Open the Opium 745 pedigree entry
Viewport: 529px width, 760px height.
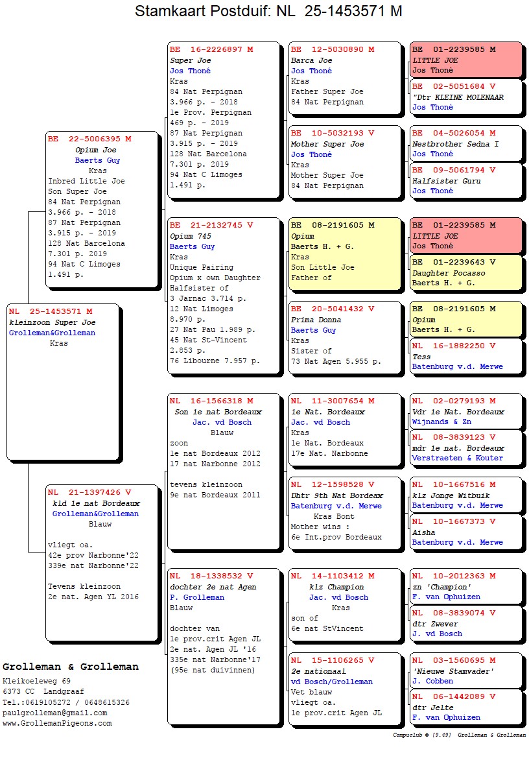(224, 295)
